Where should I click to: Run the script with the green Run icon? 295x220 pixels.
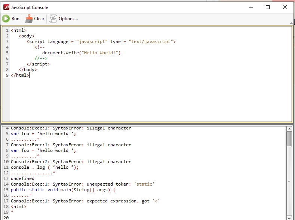coord(6,19)
